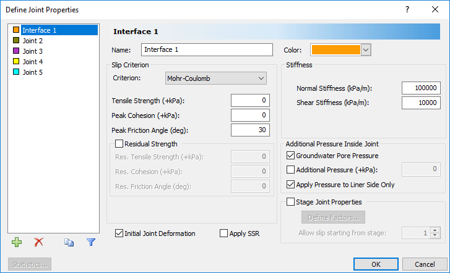Screen dimensions: 450x273
Task: Enable the Stage Joint Properties checkbox
Action: click(x=291, y=201)
